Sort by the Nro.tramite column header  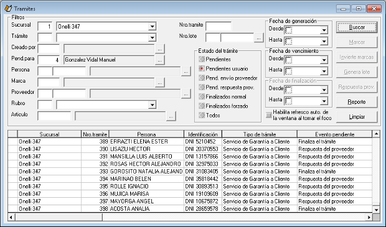tap(95, 134)
